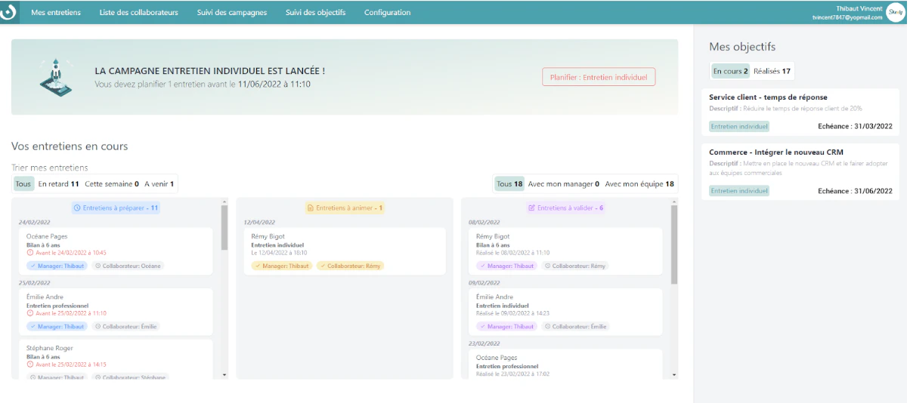This screenshot has height=403, width=910.
Task: Click the email tvincent7847@yopmail.com
Action: tap(847, 17)
